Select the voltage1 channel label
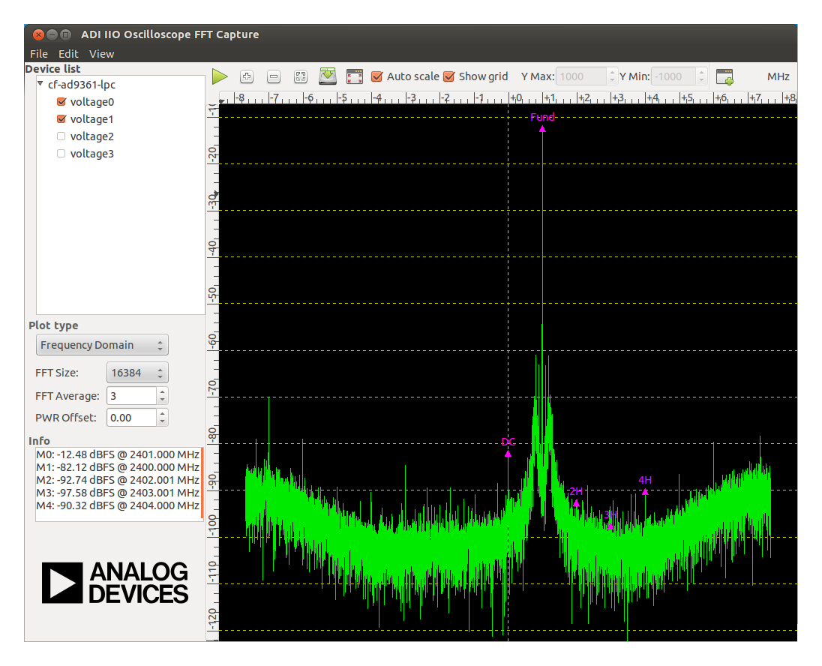The image size is (822, 666). click(x=91, y=118)
